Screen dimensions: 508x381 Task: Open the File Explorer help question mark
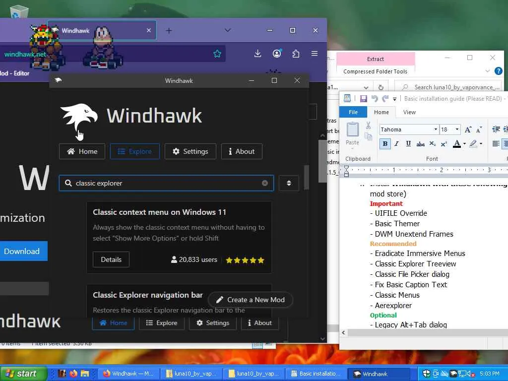click(x=498, y=71)
